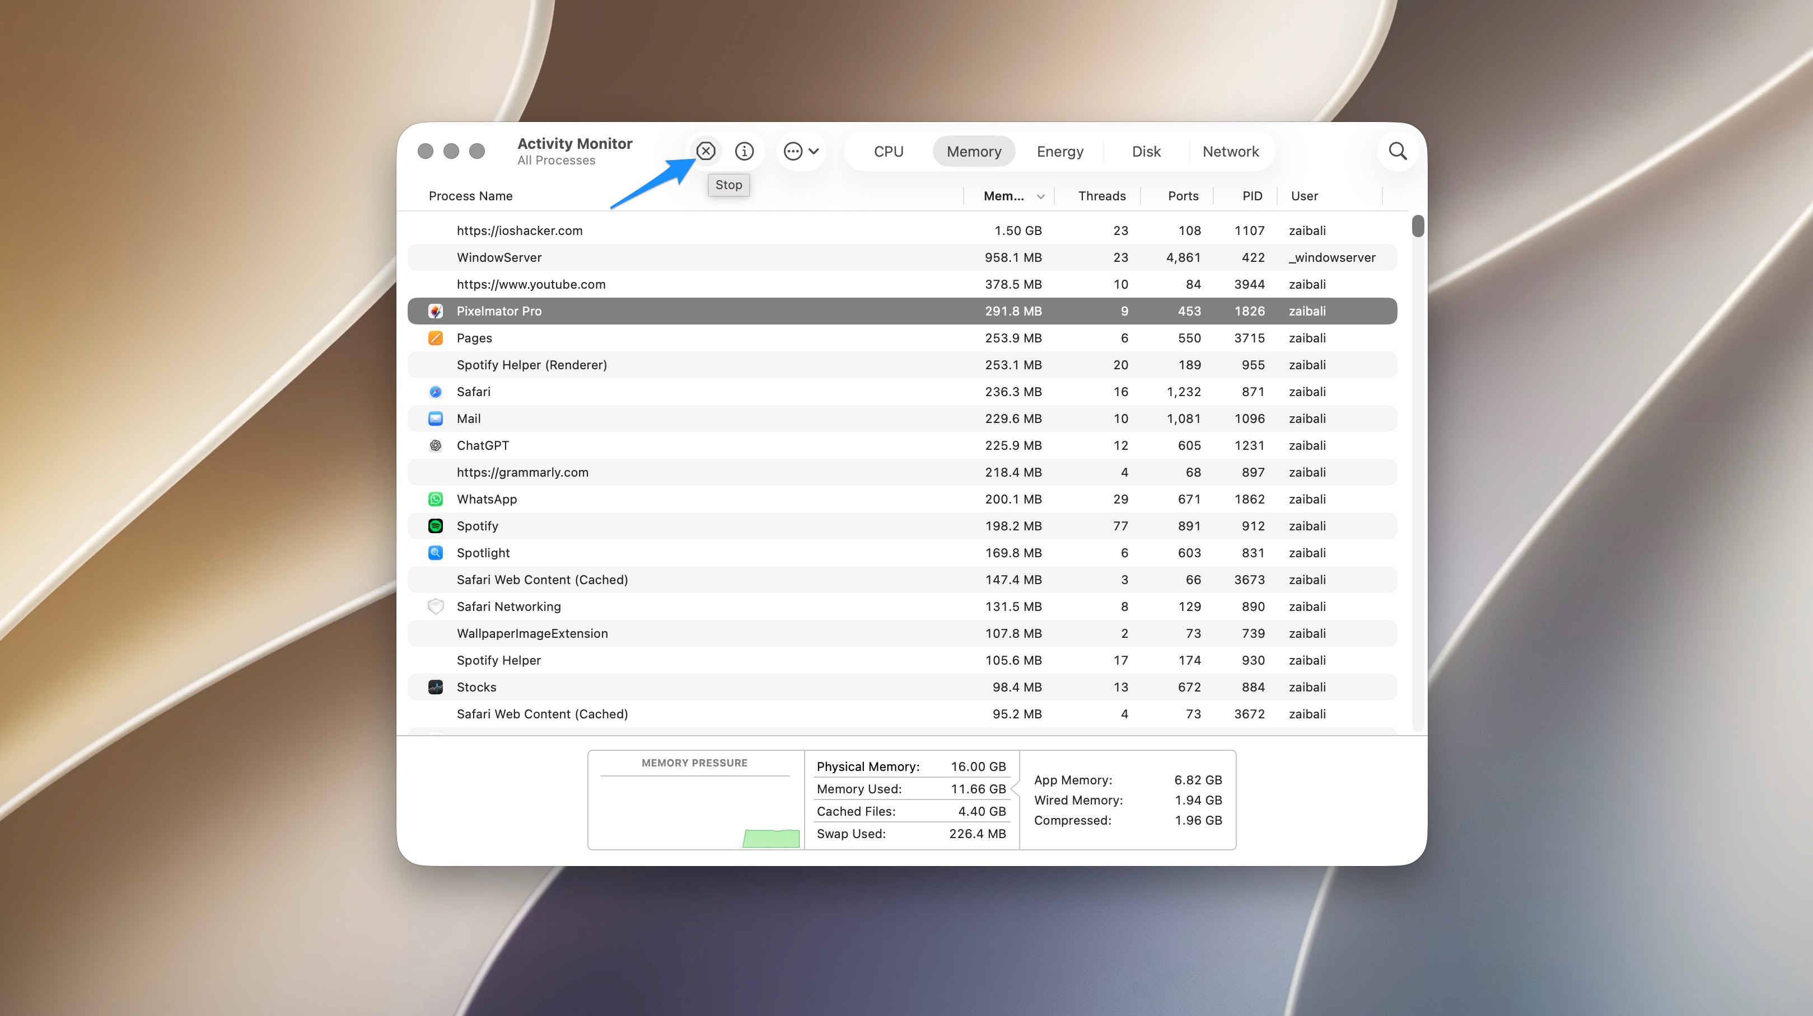Click the Spotify 77 threads value
The height and width of the screenshot is (1016, 1813).
point(1120,526)
